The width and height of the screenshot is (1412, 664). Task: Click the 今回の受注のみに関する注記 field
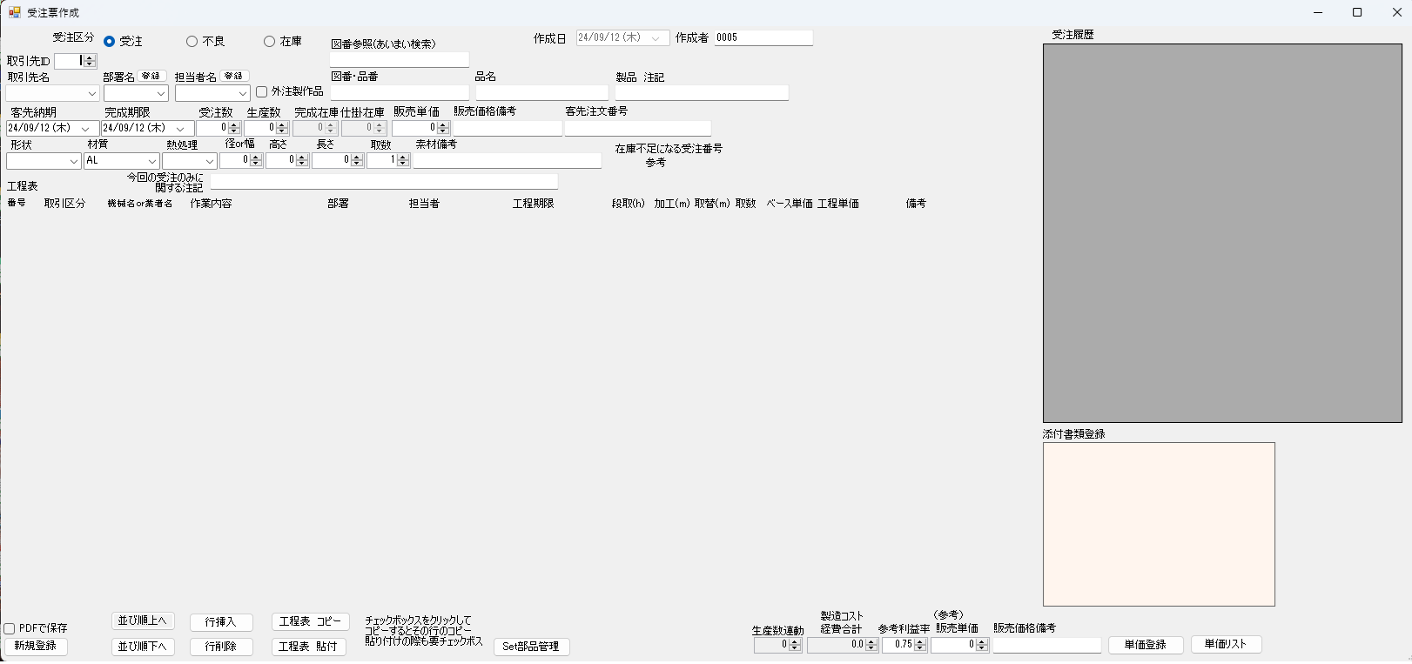pyautogui.click(x=384, y=181)
